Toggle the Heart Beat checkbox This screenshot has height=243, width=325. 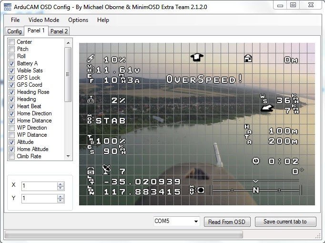[x=12, y=106]
